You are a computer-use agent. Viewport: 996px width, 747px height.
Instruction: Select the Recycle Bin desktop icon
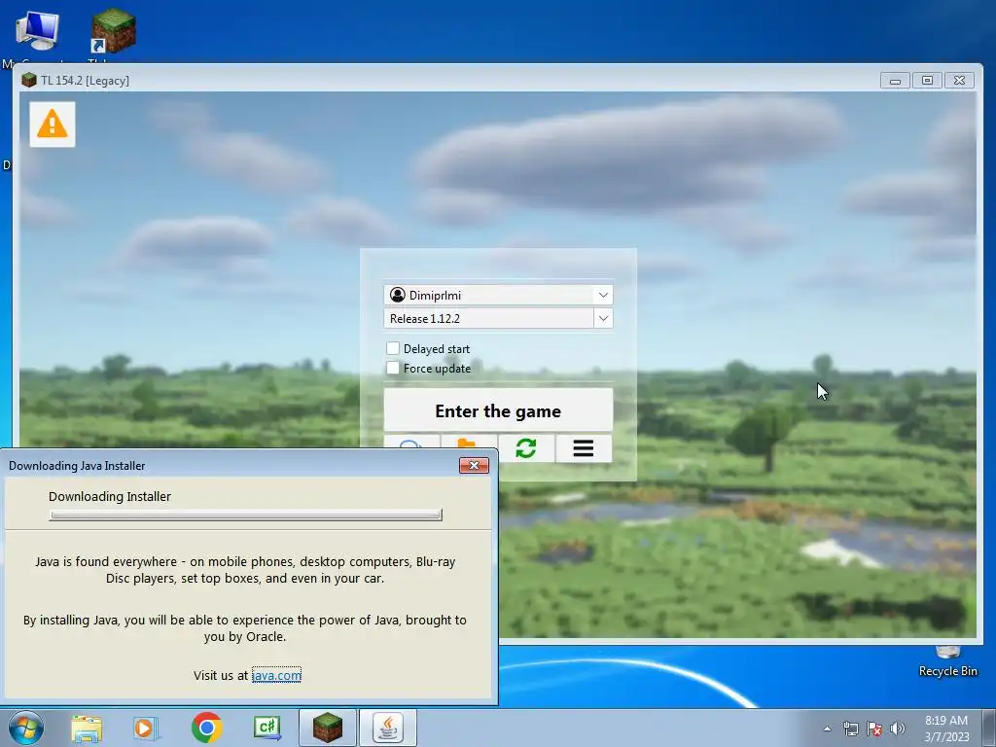(947, 661)
